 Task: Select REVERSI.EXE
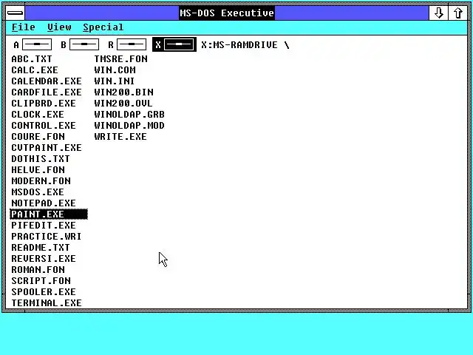(x=44, y=259)
